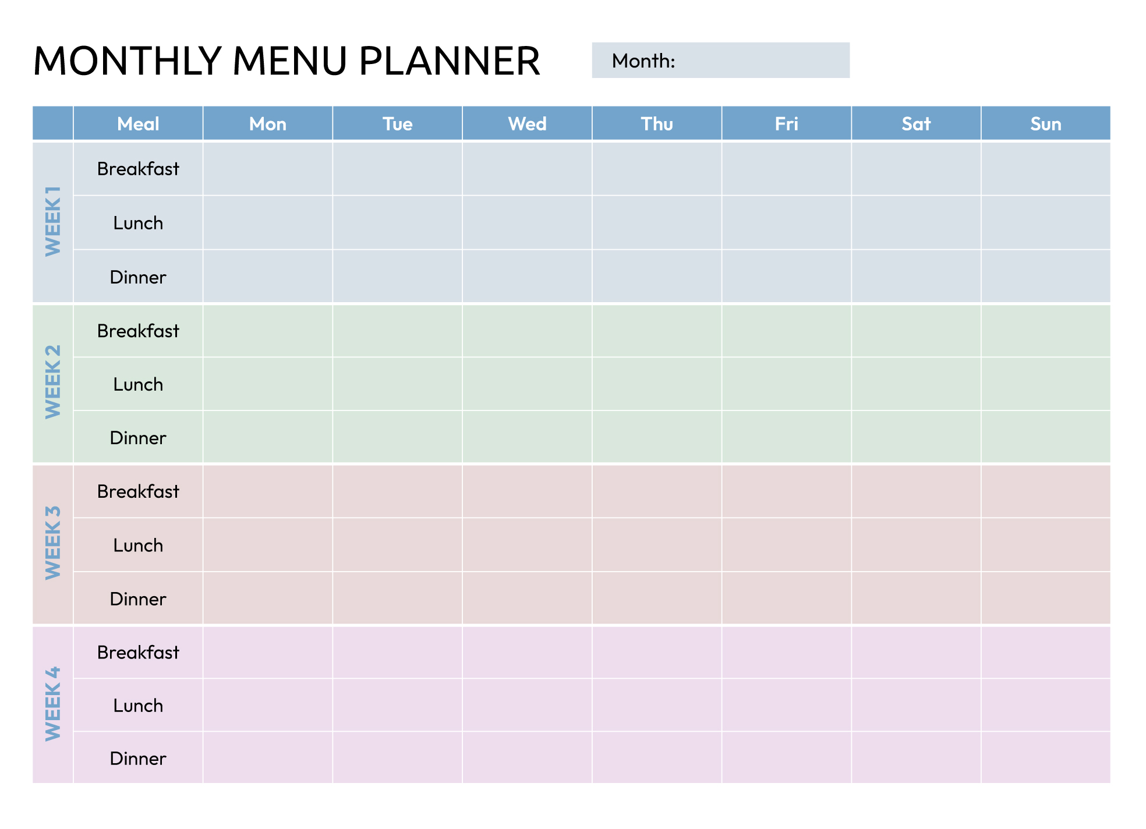Screen dimensions: 1146x829
Task: Click Week 3 Dinner label
Action: point(138,599)
